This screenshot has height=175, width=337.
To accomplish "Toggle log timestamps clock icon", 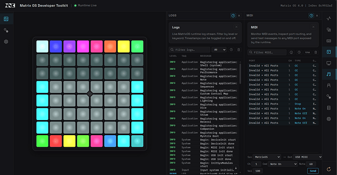I will pyautogui.click(x=231, y=50).
